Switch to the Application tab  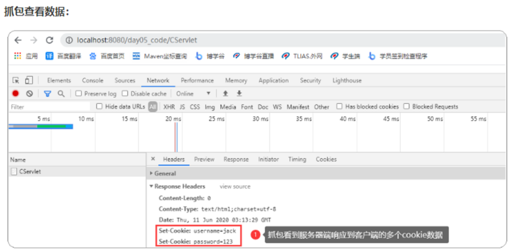[x=274, y=80]
